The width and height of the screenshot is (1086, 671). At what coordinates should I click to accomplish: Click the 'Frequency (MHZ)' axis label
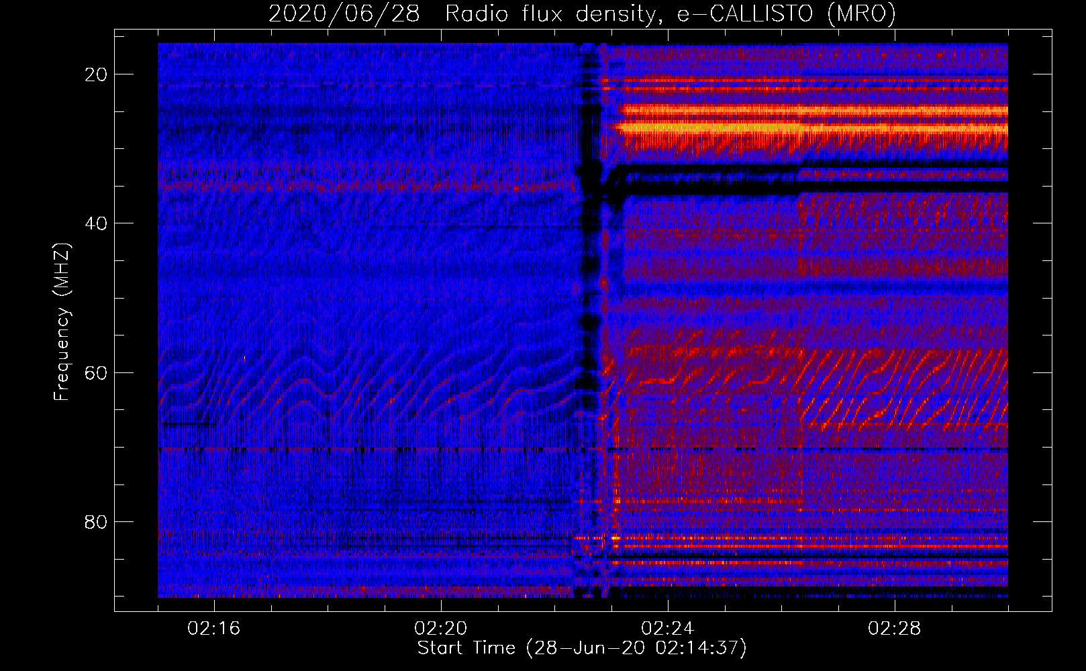(62, 322)
